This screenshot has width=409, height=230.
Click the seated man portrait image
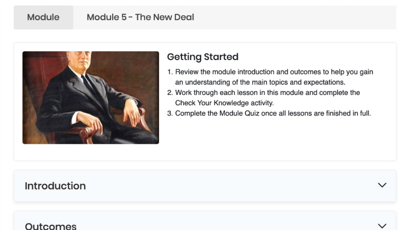click(x=91, y=98)
